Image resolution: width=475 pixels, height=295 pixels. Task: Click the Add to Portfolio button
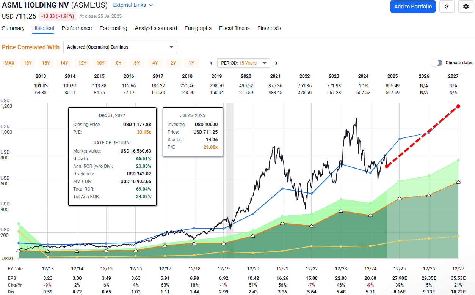tap(413, 6)
